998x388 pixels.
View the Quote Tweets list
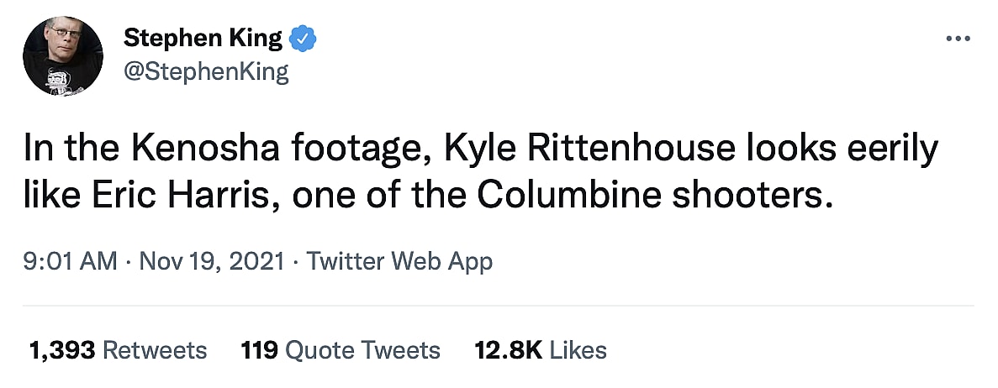pos(363,350)
